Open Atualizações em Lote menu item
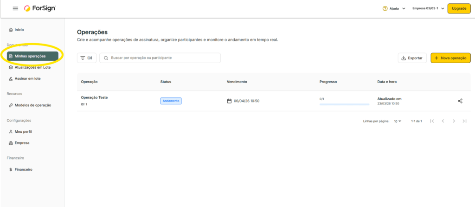 click(x=32, y=67)
